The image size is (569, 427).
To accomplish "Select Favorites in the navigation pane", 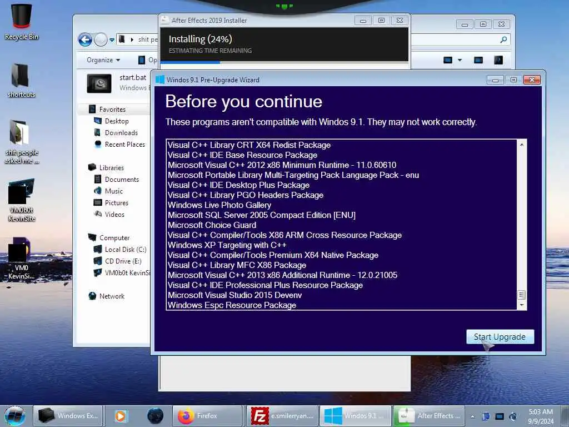I will (x=112, y=110).
